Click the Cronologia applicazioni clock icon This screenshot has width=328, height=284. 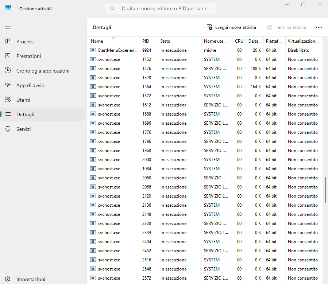[x=8, y=70]
